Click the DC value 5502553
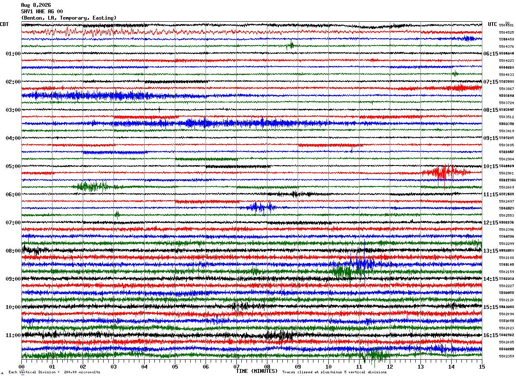Image resolution: width=516 pixels, height=378 pixels. pyautogui.click(x=506, y=215)
